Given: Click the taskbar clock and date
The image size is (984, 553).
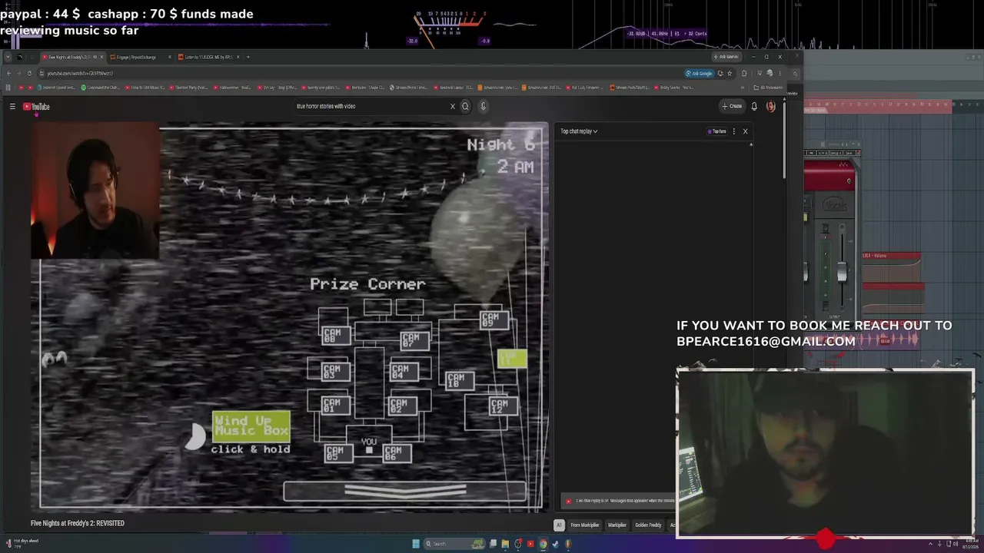Looking at the screenshot, I should coord(972,544).
